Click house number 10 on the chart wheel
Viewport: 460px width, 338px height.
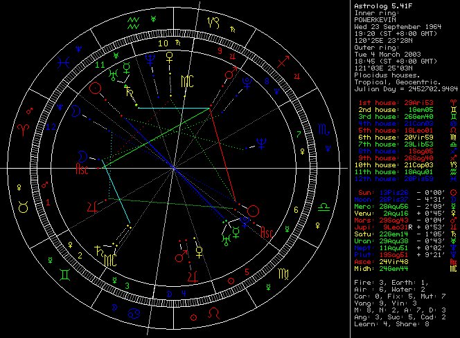[x=163, y=43]
